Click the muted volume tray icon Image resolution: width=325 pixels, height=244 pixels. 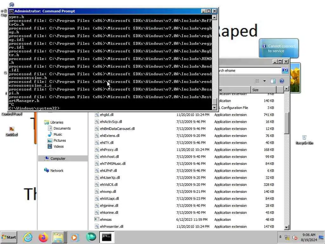[295, 237]
